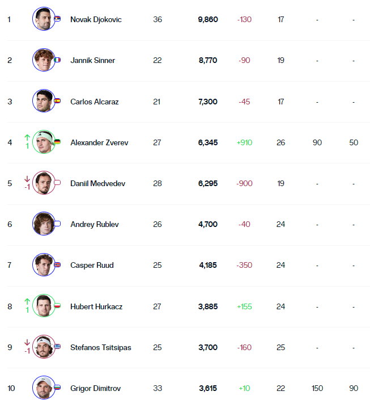The width and height of the screenshot is (370, 408).
Task: Open Grigor Dimitrov's name link
Action: [96, 388]
